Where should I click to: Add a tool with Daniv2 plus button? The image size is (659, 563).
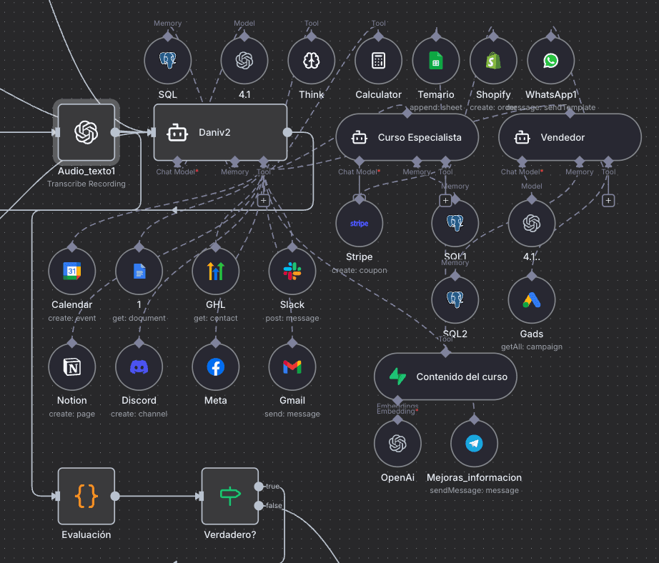[264, 201]
